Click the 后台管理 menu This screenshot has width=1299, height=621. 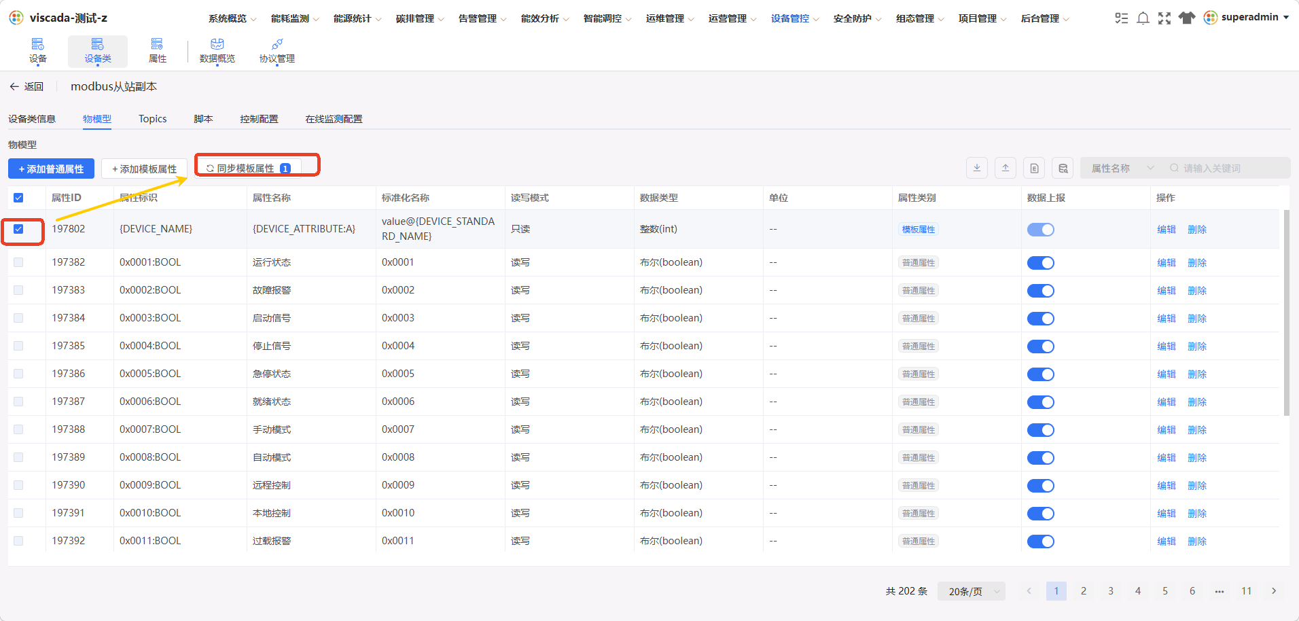click(1045, 18)
